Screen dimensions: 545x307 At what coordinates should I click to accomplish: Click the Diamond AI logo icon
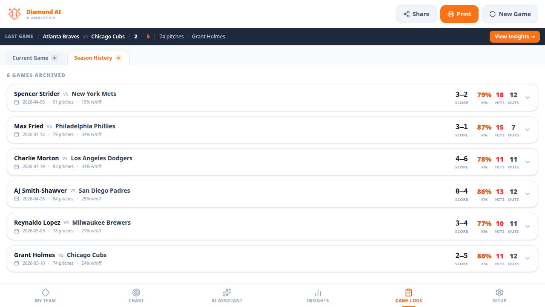[x=14, y=14]
